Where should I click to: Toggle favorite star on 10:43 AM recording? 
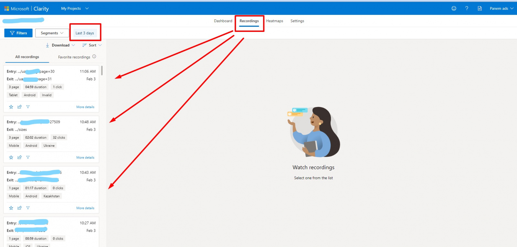coord(11,208)
